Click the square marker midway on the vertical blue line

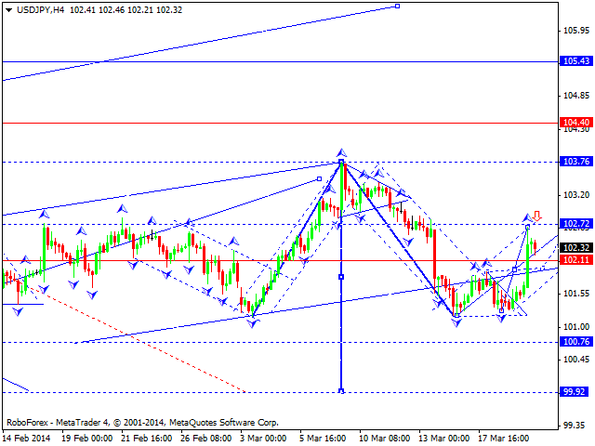point(341,277)
